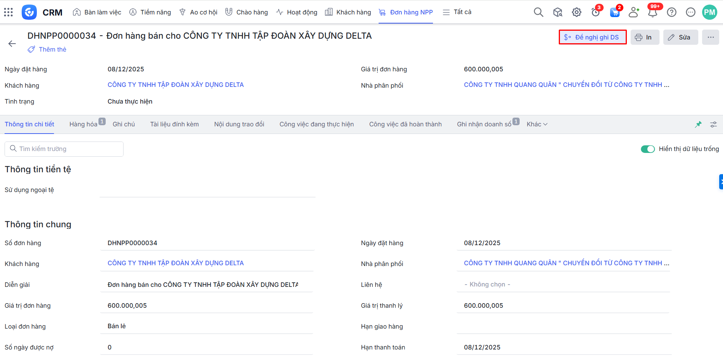Click the Đề nghị ghi DS button
The height and width of the screenshot is (362, 723).
tap(592, 37)
